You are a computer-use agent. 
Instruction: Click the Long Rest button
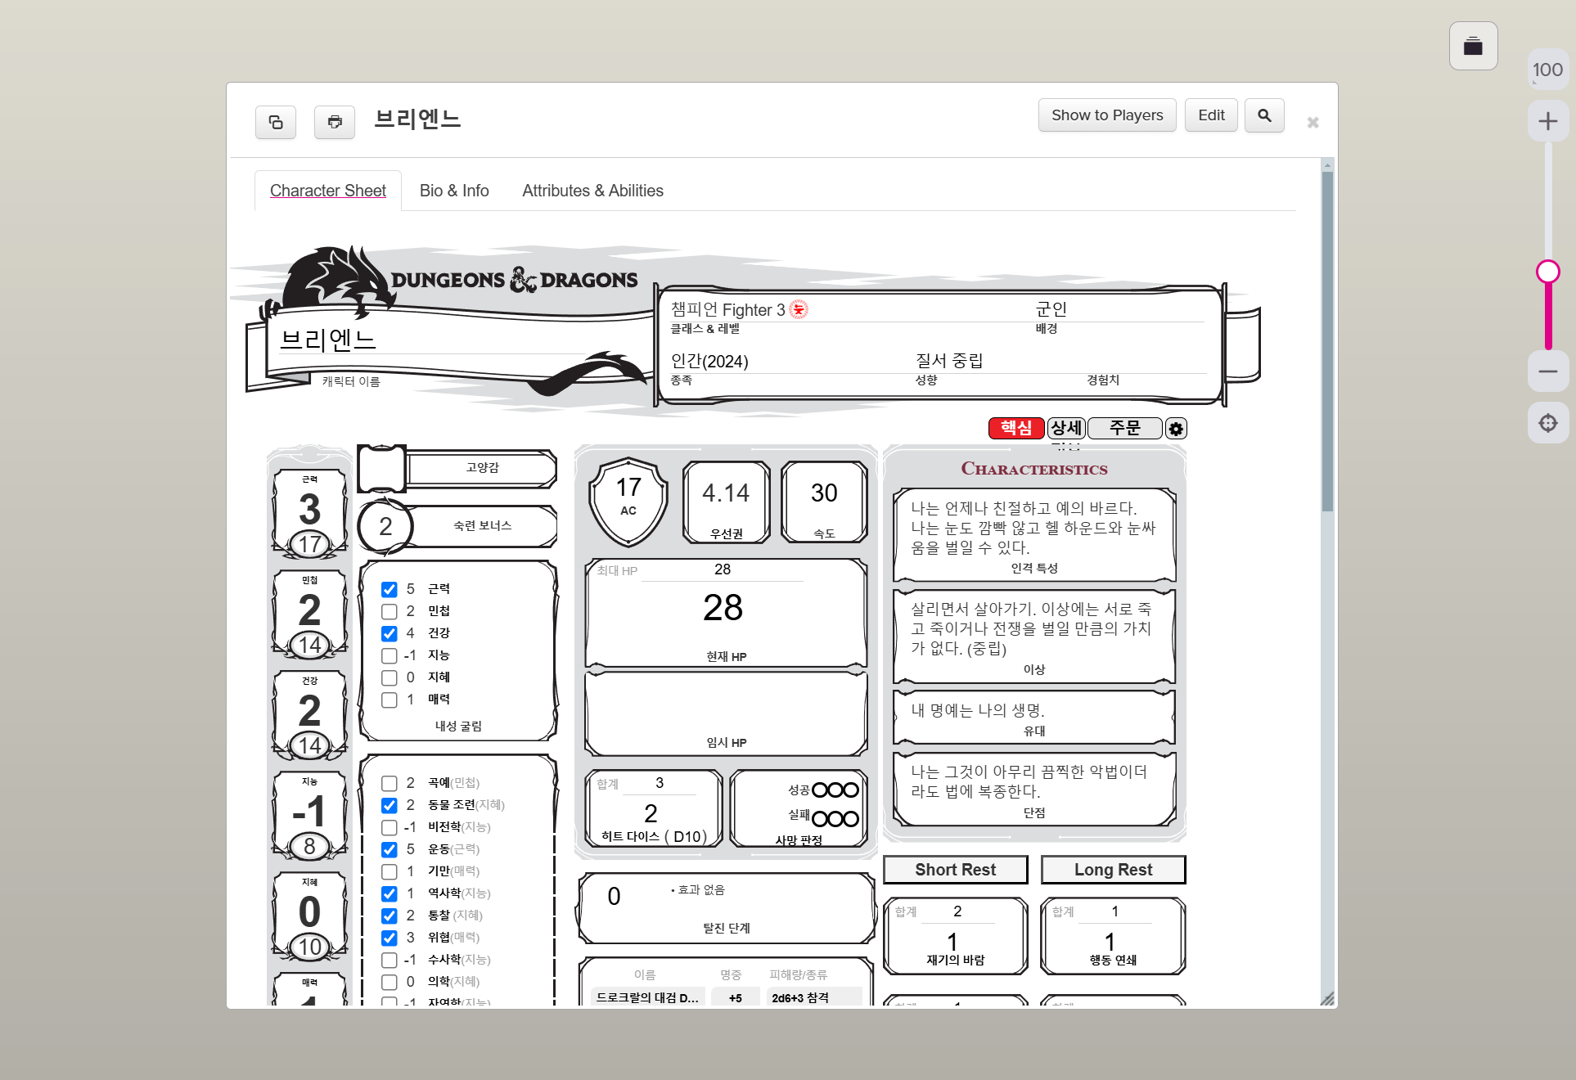[1113, 870]
